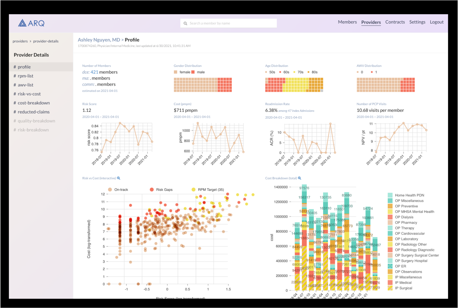
Task: Click Ashley Nguyen, MD title link
Action: point(99,40)
